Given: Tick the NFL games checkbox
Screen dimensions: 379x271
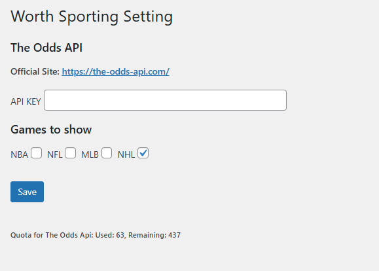Looking at the screenshot, I should pyautogui.click(x=70, y=153).
